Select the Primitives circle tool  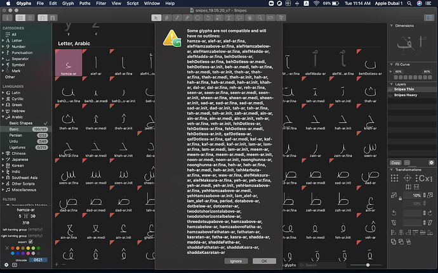tap(198, 18)
